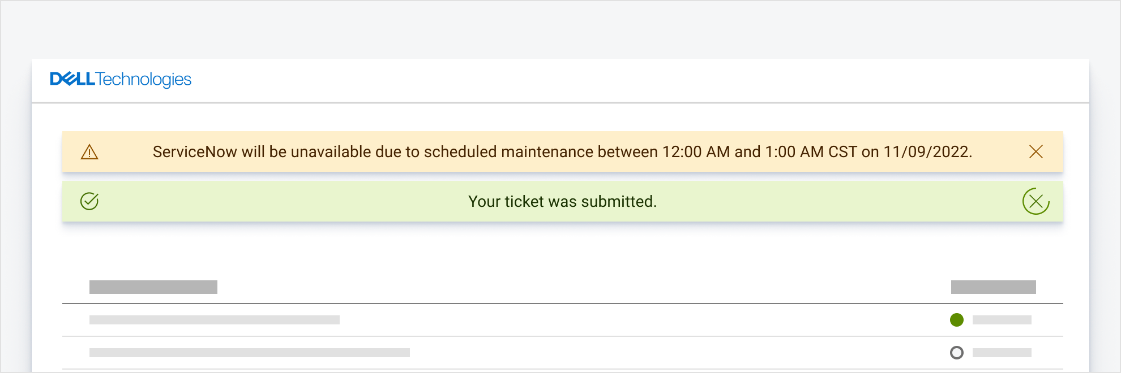Click the green checkmark success icon
Viewport: 1121px width, 373px height.
point(89,201)
